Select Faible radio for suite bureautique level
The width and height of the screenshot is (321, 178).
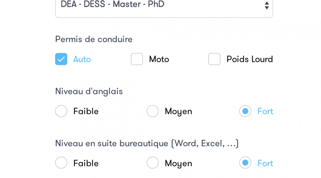61,163
